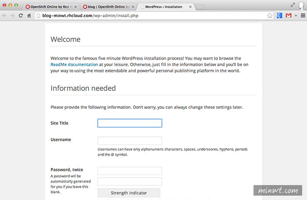Click the page icon in address bar
Image resolution: width=307 pixels, height=200 pixels.
click(39, 15)
